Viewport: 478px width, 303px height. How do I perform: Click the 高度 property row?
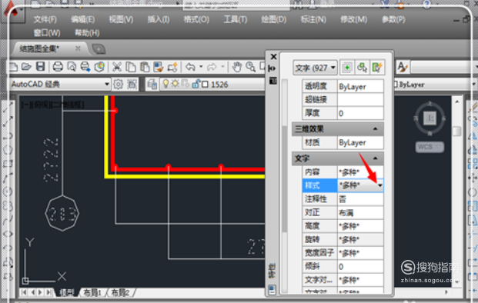click(343, 226)
